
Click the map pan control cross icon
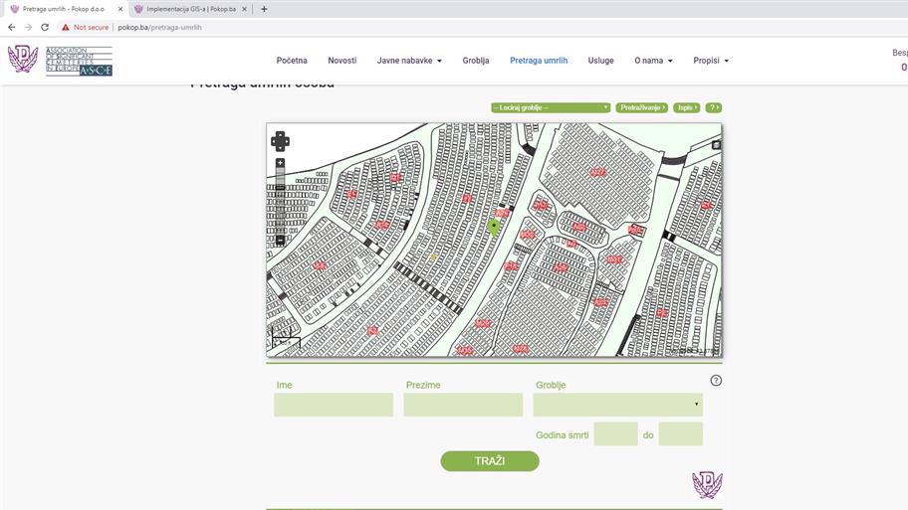tap(281, 141)
